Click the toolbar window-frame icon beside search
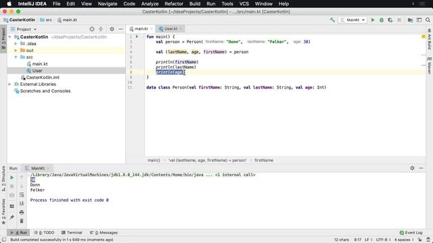The width and height of the screenshot is (433, 243). tap(419, 20)
